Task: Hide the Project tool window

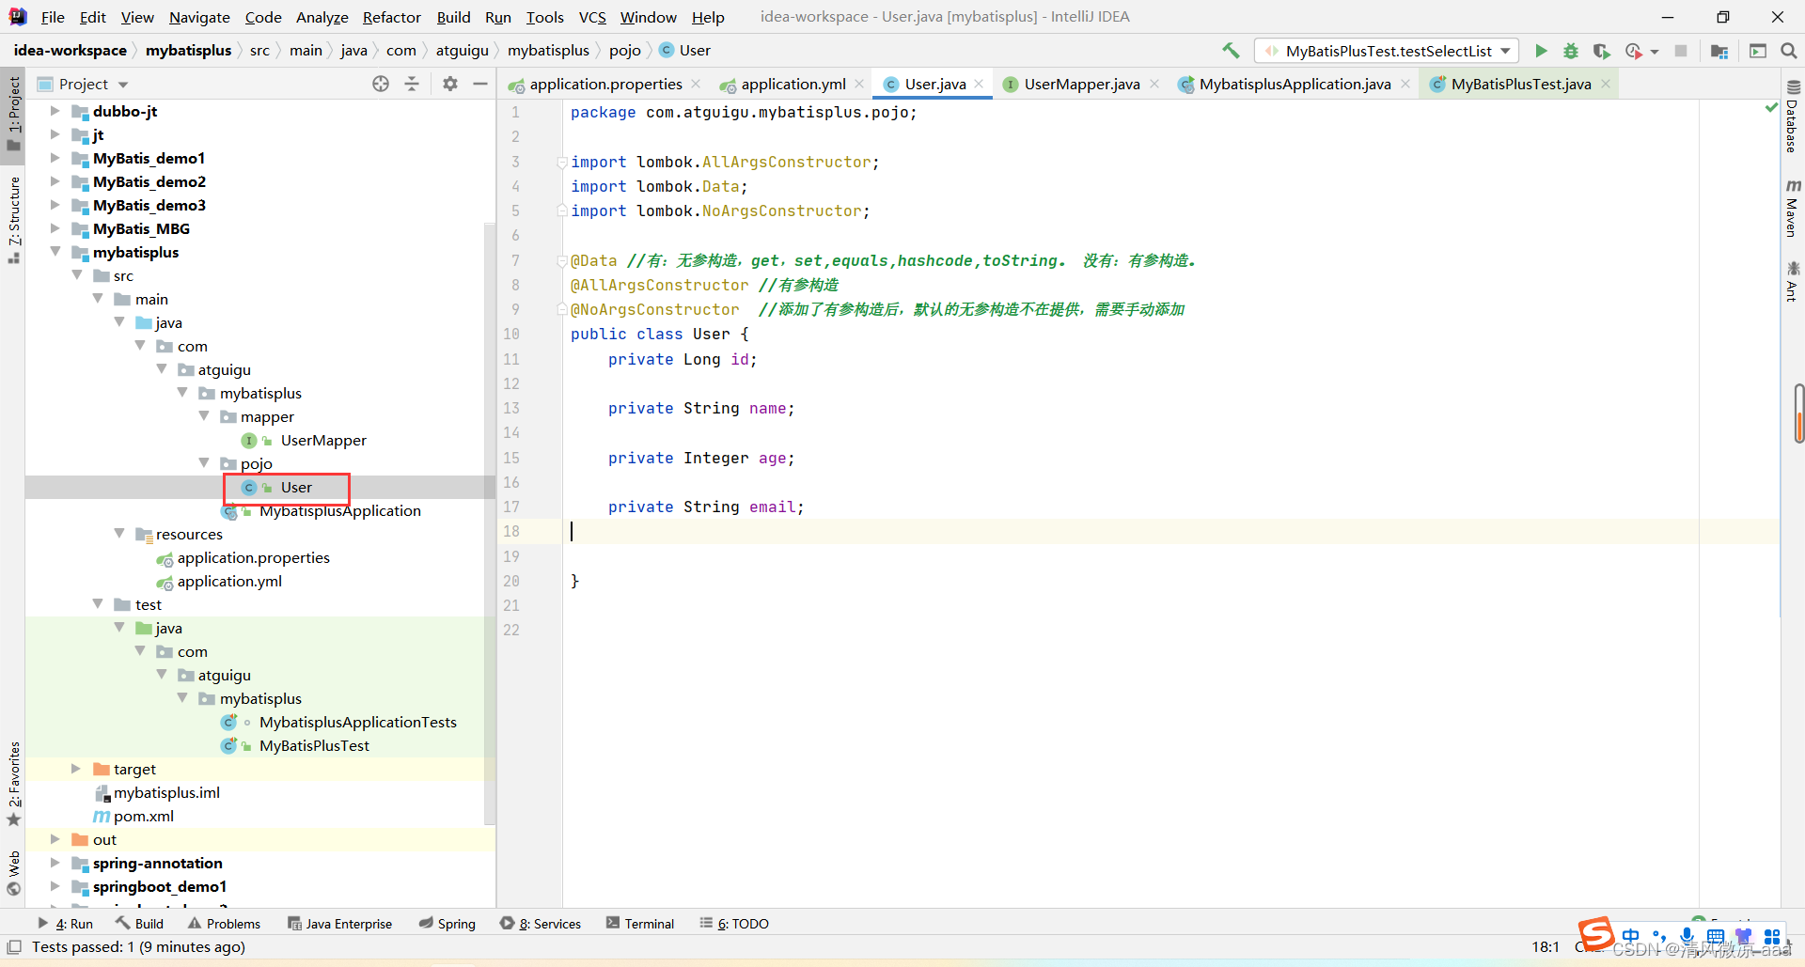Action: point(480,84)
